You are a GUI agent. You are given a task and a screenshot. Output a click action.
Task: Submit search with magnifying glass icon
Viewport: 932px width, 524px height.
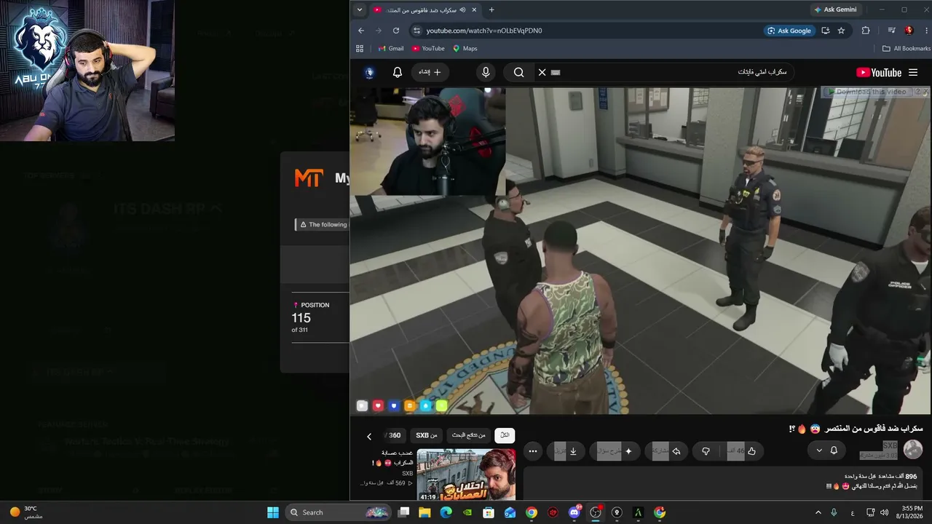point(518,72)
